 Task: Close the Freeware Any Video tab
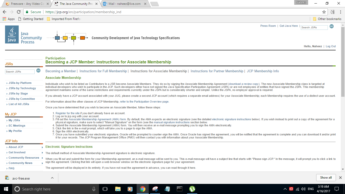[x=48, y=4]
